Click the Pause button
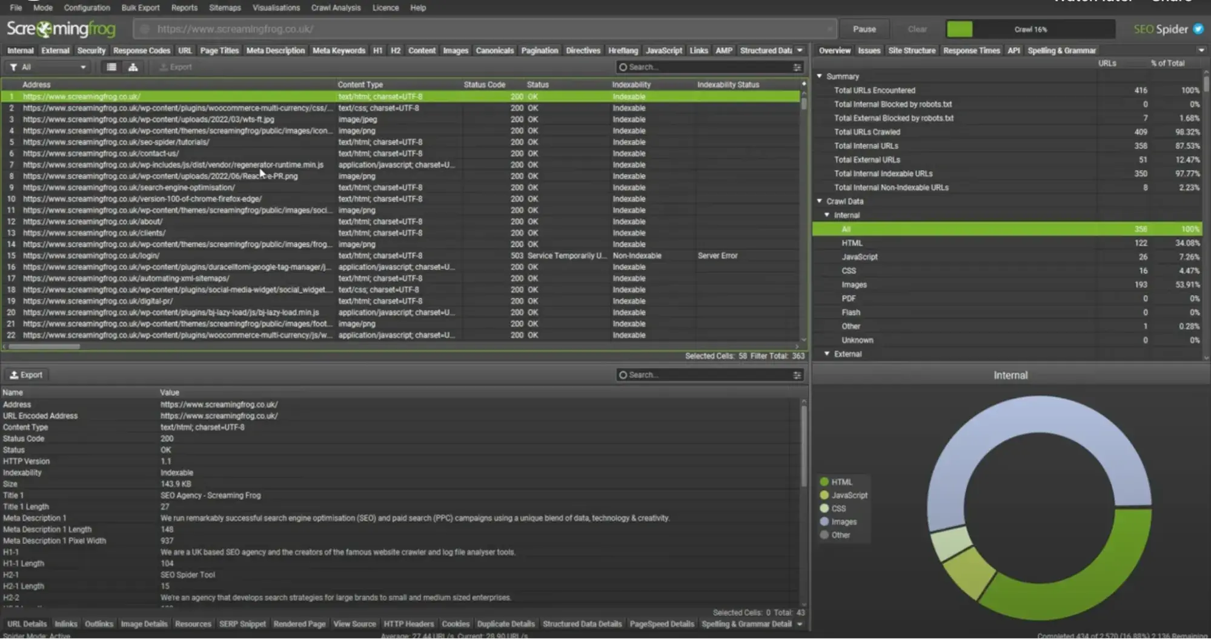 864,29
